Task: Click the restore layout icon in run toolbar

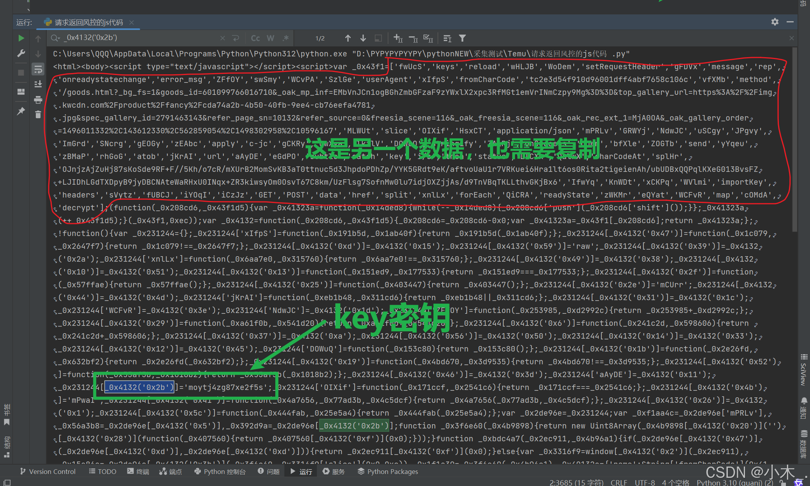Action: tap(21, 92)
